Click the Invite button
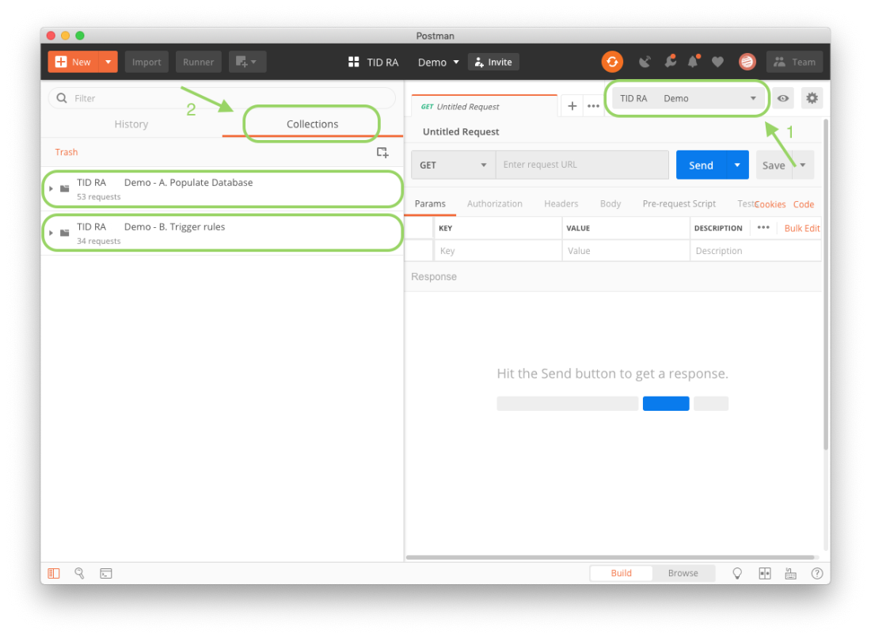 pyautogui.click(x=493, y=62)
